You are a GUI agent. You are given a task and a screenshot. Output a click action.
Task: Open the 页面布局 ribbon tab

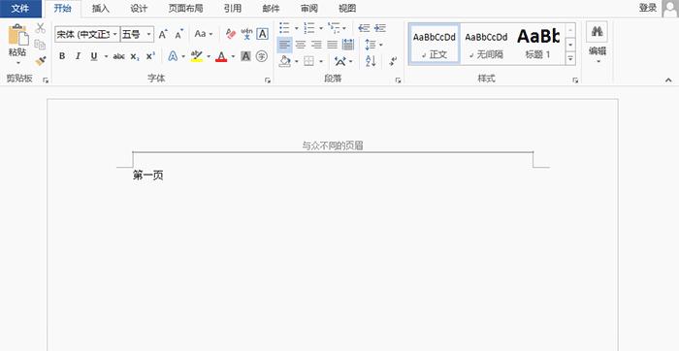pyautogui.click(x=185, y=8)
